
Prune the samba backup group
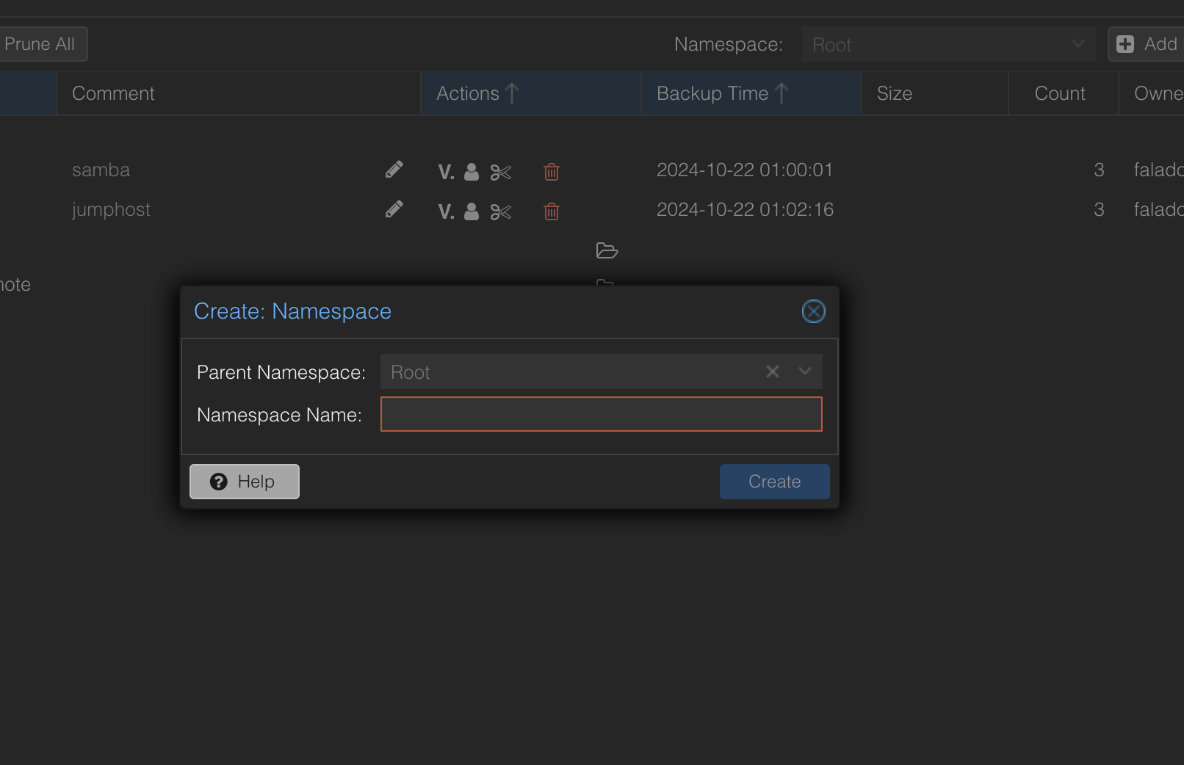[x=500, y=173]
